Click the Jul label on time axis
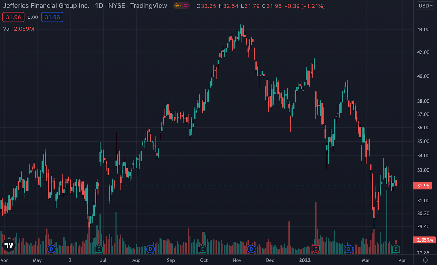The width and height of the screenshot is (437, 265). (103, 260)
